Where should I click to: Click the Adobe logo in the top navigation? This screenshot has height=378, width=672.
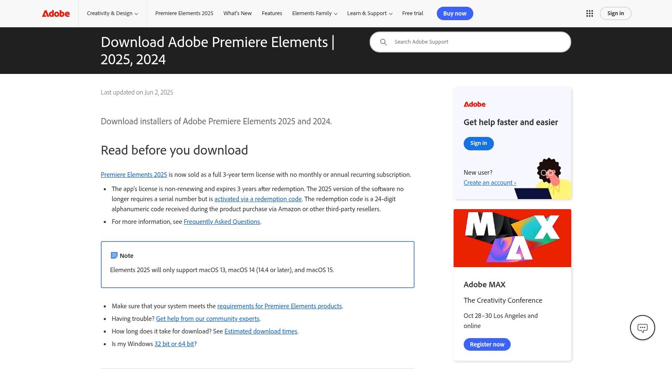(x=56, y=13)
